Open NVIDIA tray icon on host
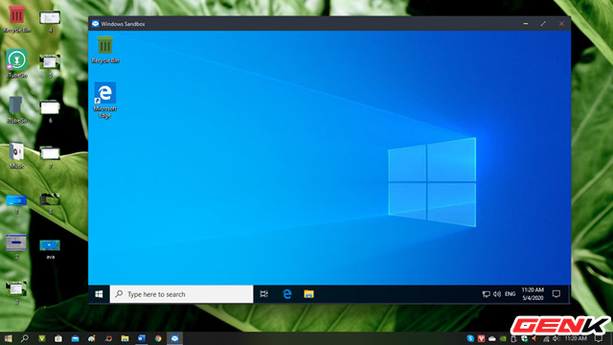Screen dimensions: 613x345 click(503, 338)
